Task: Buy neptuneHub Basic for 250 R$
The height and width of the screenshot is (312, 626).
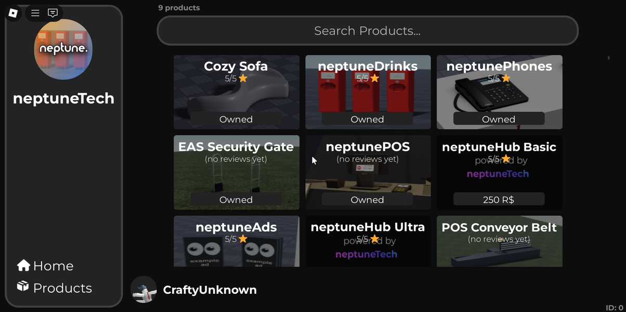Action: coord(499,200)
